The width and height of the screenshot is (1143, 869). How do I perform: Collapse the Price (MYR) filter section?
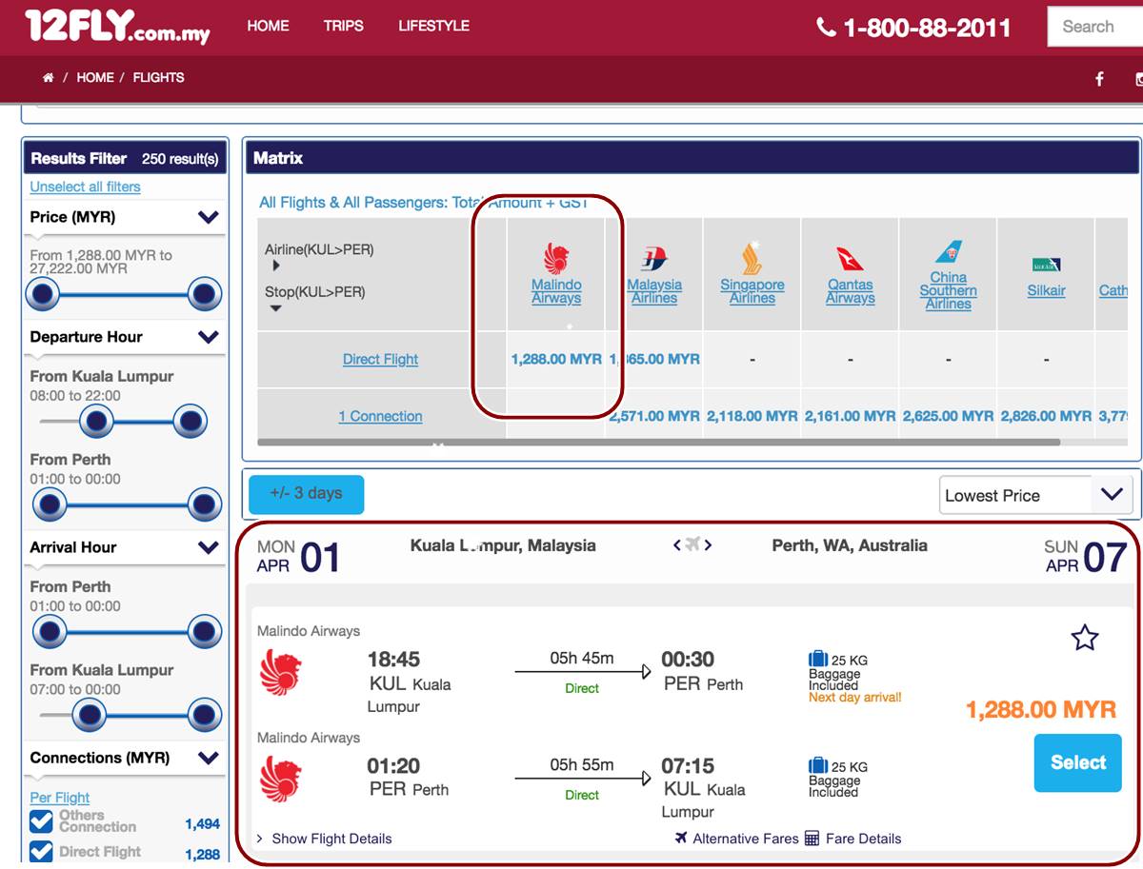pos(209,217)
